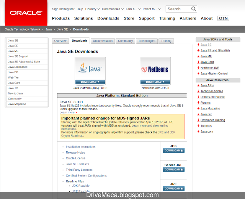This screenshot has height=199, width=245.
Task: Open Web Tier sidebar item
Action: tap(27, 77)
